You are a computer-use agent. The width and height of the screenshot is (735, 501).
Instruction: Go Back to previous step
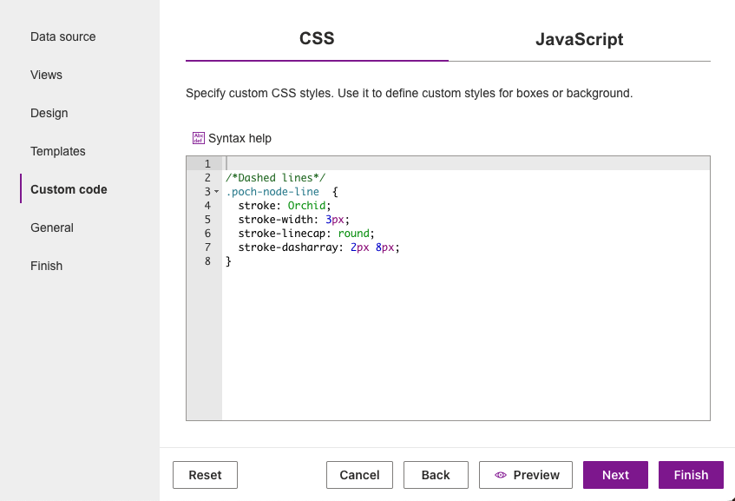coord(436,475)
